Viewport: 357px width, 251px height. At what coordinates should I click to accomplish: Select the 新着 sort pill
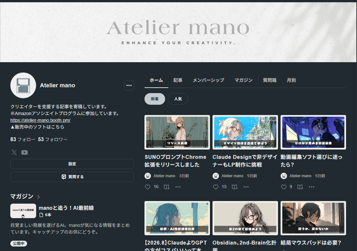click(x=154, y=99)
